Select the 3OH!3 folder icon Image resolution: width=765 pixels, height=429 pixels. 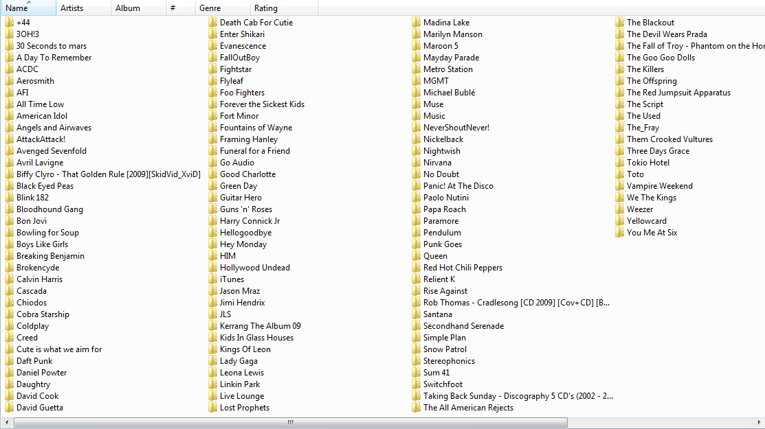(9, 34)
